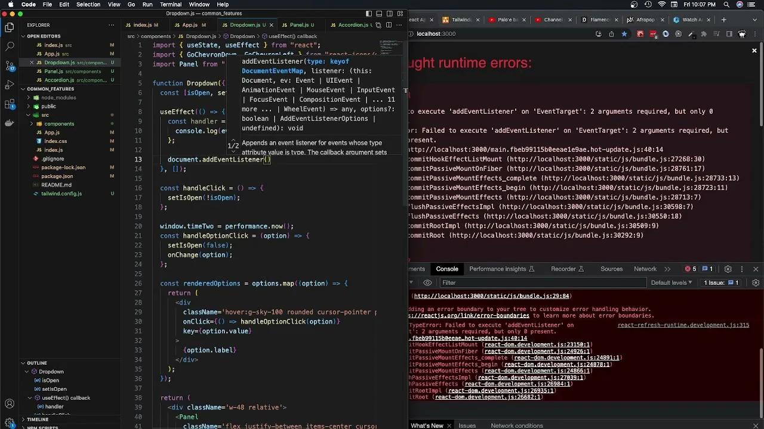Click the split editor icon above the code
The height and width of the screenshot is (429, 764).
coord(389,25)
